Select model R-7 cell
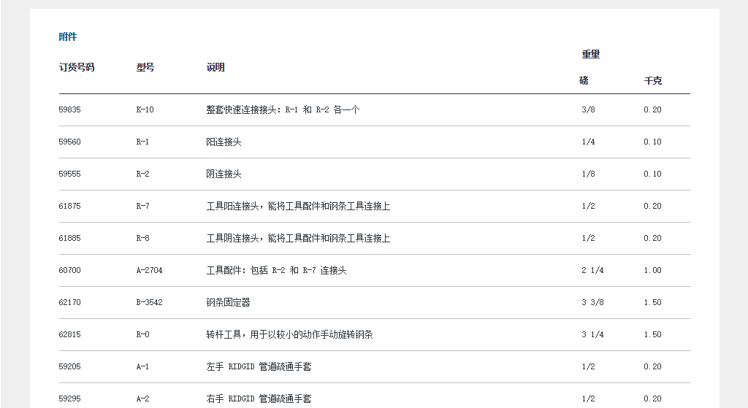This screenshot has width=748, height=408. (x=143, y=206)
